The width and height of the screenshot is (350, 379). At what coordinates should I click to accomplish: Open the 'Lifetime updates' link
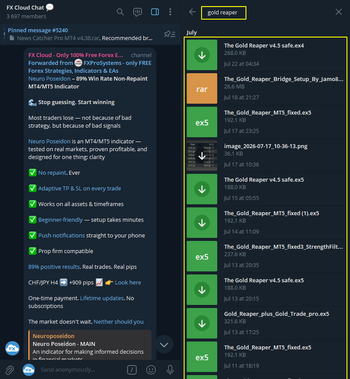(102, 298)
